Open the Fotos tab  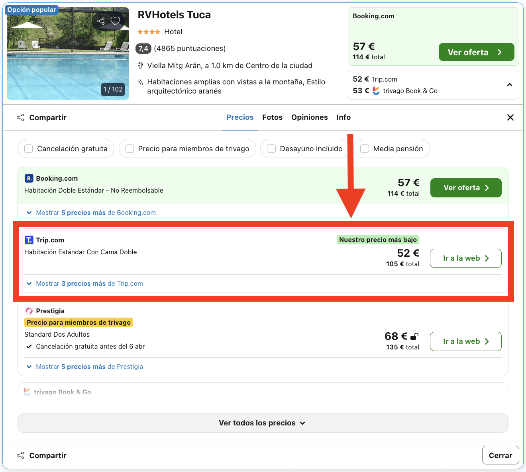point(273,117)
